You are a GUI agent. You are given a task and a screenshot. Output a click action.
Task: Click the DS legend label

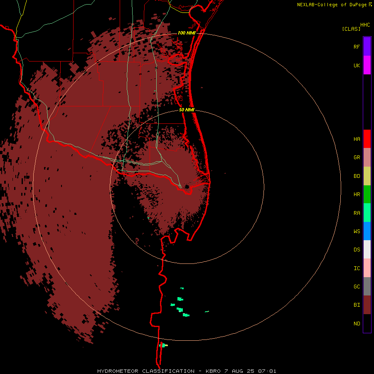tap(357, 250)
